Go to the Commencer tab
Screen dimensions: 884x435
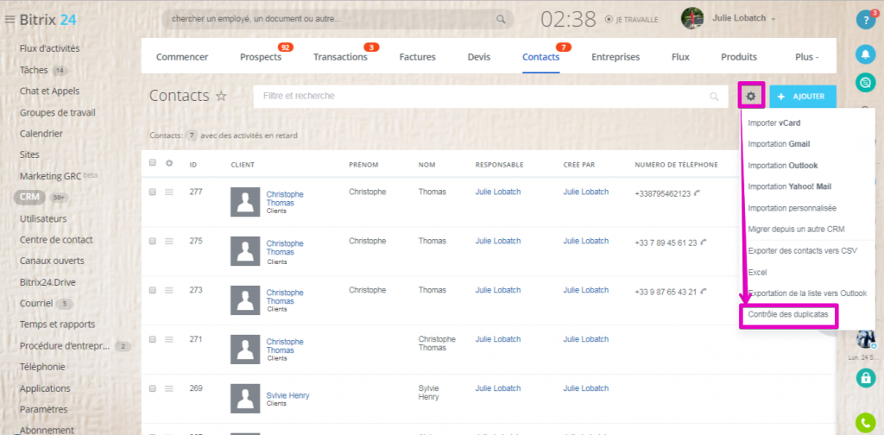[x=182, y=57]
